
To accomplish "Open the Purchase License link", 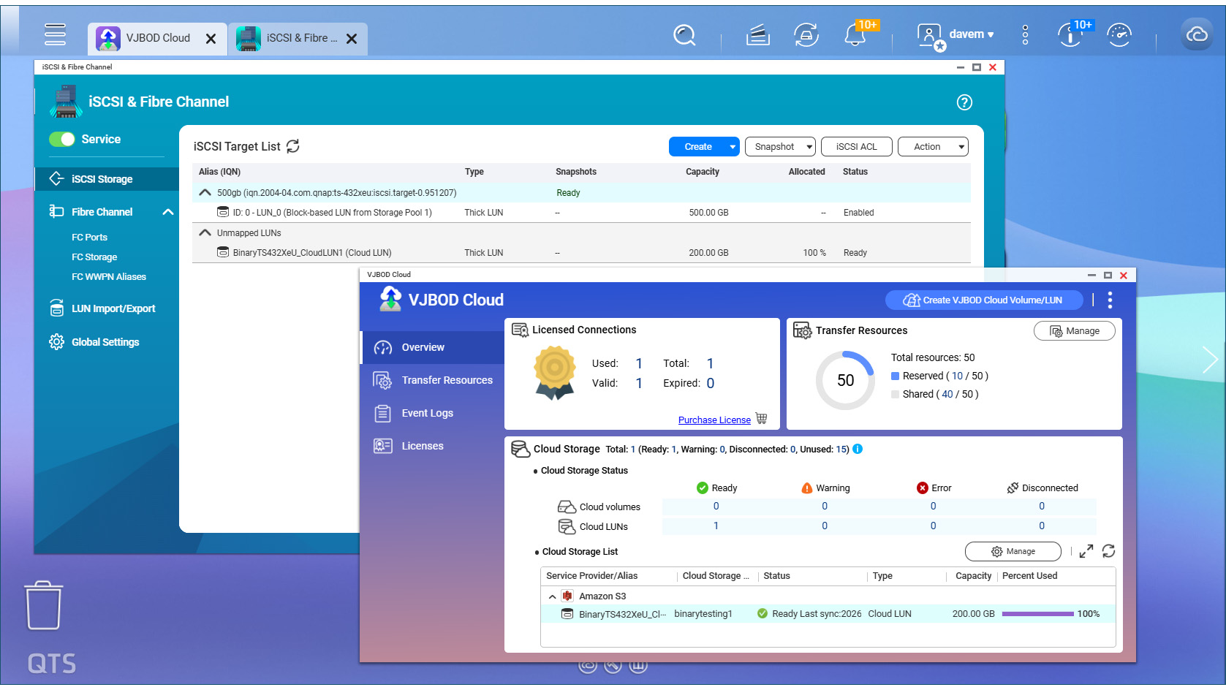I will tap(714, 420).
